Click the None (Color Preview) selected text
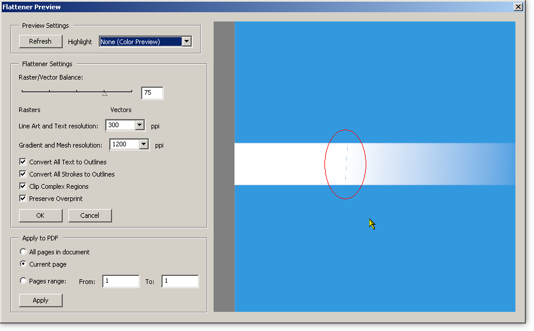Screen dimensions: 534x331 130,42
